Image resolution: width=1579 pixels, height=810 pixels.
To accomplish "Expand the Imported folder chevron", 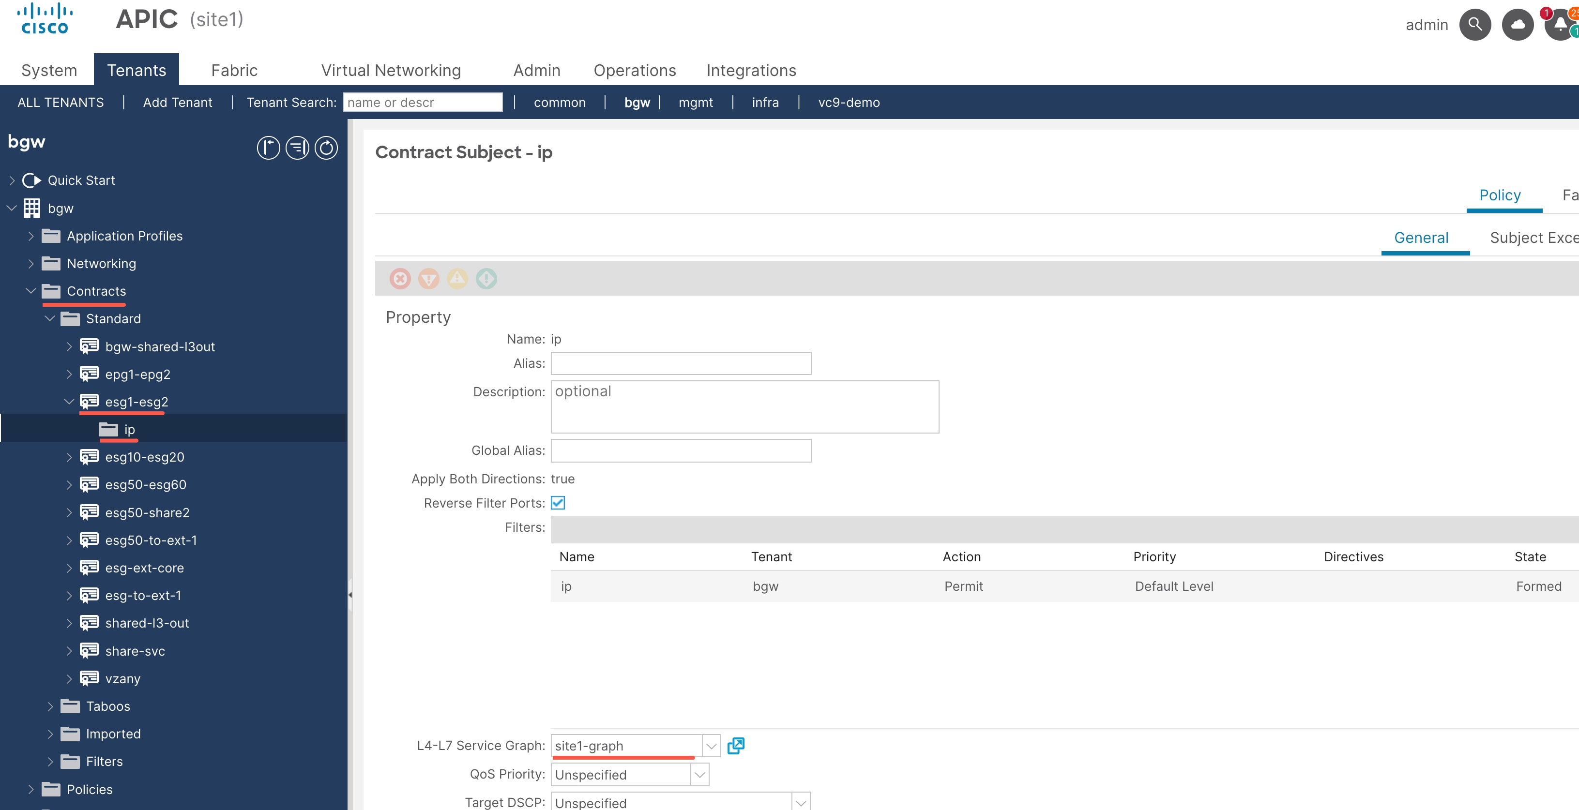I will [50, 734].
